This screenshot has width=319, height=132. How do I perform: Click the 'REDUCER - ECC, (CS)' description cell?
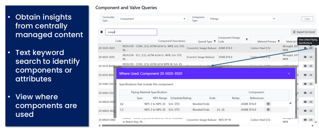click(x=153, y=57)
